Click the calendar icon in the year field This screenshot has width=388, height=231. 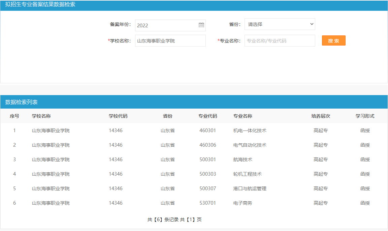pos(201,25)
